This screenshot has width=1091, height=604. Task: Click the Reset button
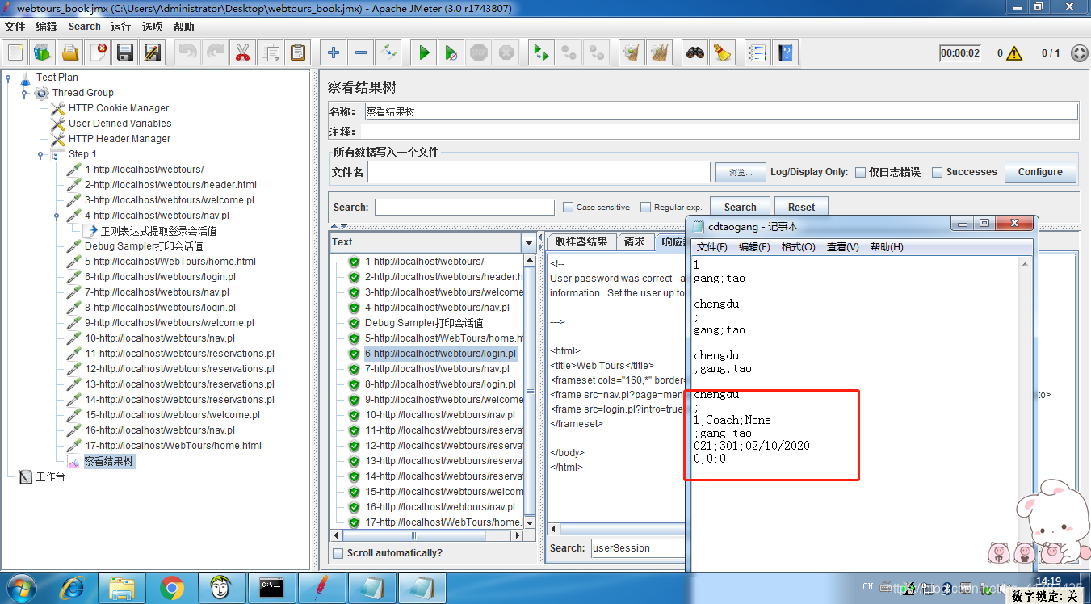tap(801, 208)
